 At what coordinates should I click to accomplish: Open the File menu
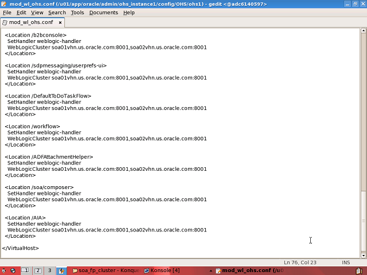pyautogui.click(x=7, y=13)
